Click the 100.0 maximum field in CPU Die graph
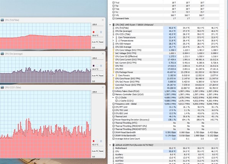 tap(98, 58)
